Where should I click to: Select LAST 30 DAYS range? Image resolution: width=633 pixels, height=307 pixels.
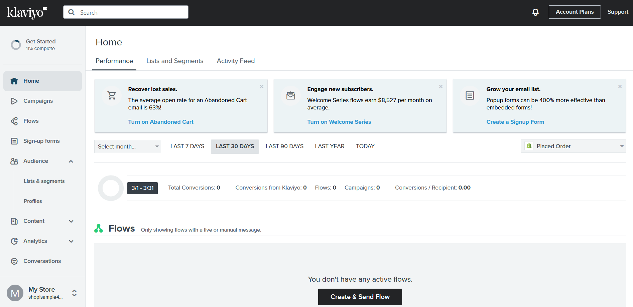(x=235, y=146)
